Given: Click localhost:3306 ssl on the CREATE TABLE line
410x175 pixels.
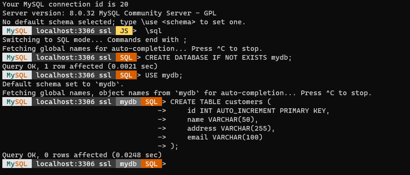Looking at the screenshot, I should (x=74, y=102).
